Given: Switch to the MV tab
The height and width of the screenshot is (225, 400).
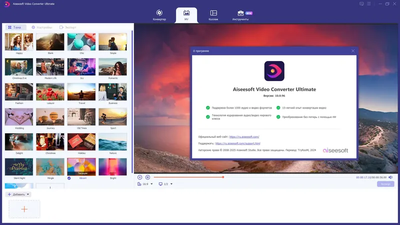Looking at the screenshot, I should click(186, 15).
